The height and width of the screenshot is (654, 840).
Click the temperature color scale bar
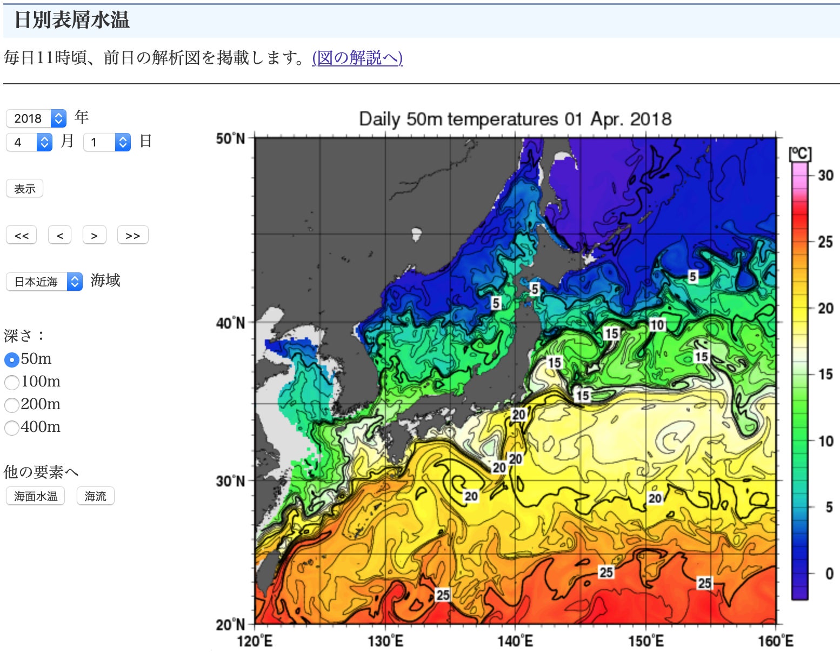click(799, 378)
